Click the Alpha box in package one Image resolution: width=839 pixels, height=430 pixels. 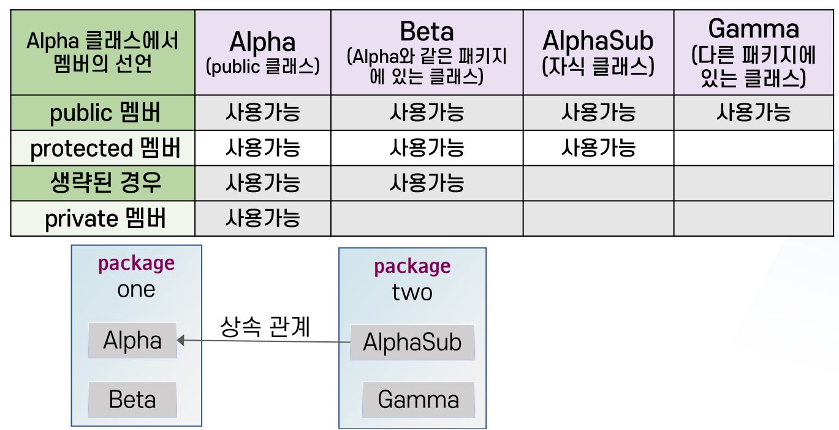[132, 341]
